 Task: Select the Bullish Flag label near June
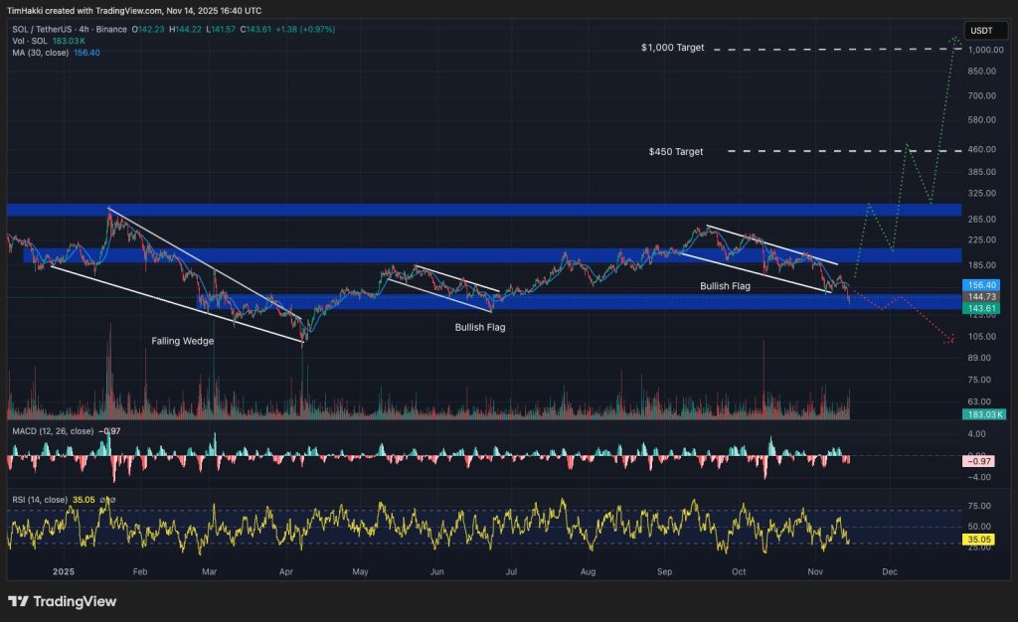click(480, 327)
